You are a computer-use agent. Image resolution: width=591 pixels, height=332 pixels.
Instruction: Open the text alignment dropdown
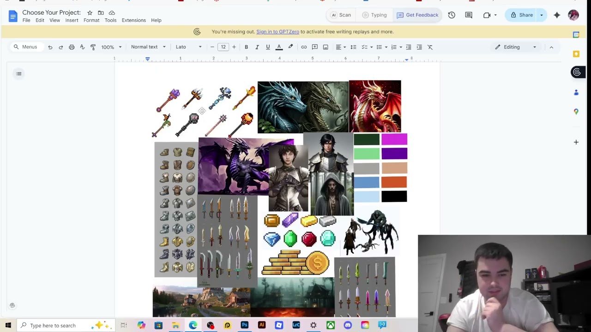(341, 47)
